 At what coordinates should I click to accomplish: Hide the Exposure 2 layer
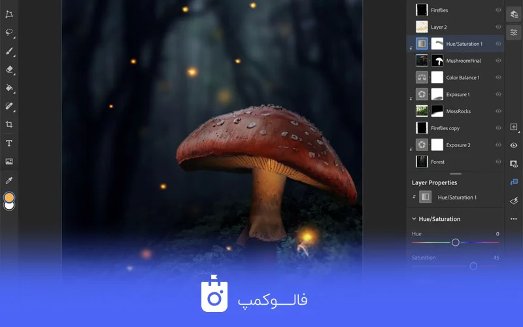click(498, 145)
